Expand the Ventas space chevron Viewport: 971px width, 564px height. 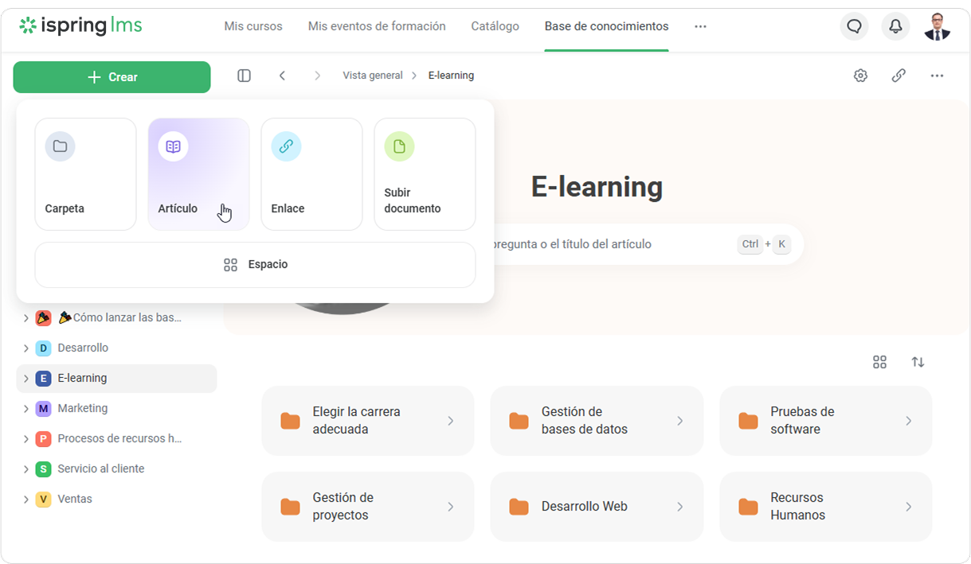coord(25,500)
